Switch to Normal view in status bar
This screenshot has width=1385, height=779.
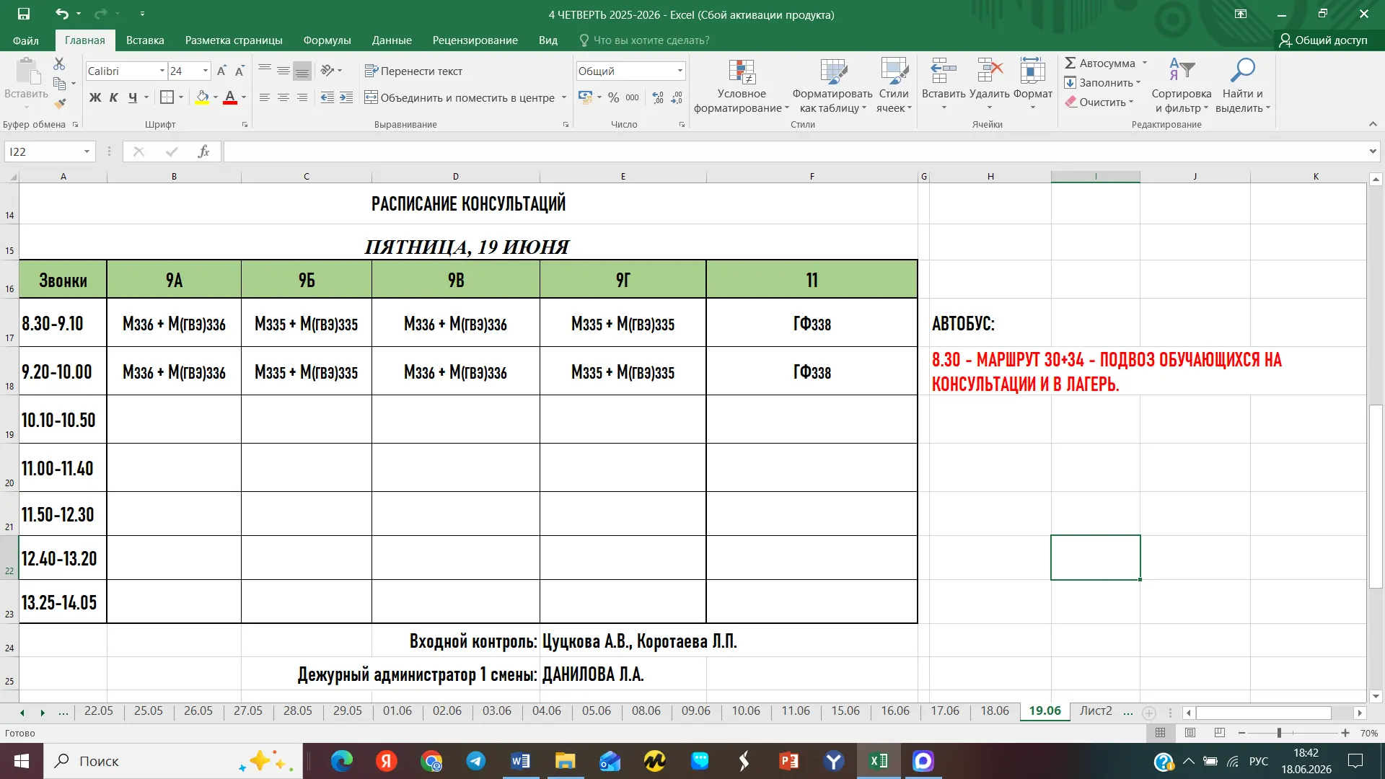point(1160,733)
